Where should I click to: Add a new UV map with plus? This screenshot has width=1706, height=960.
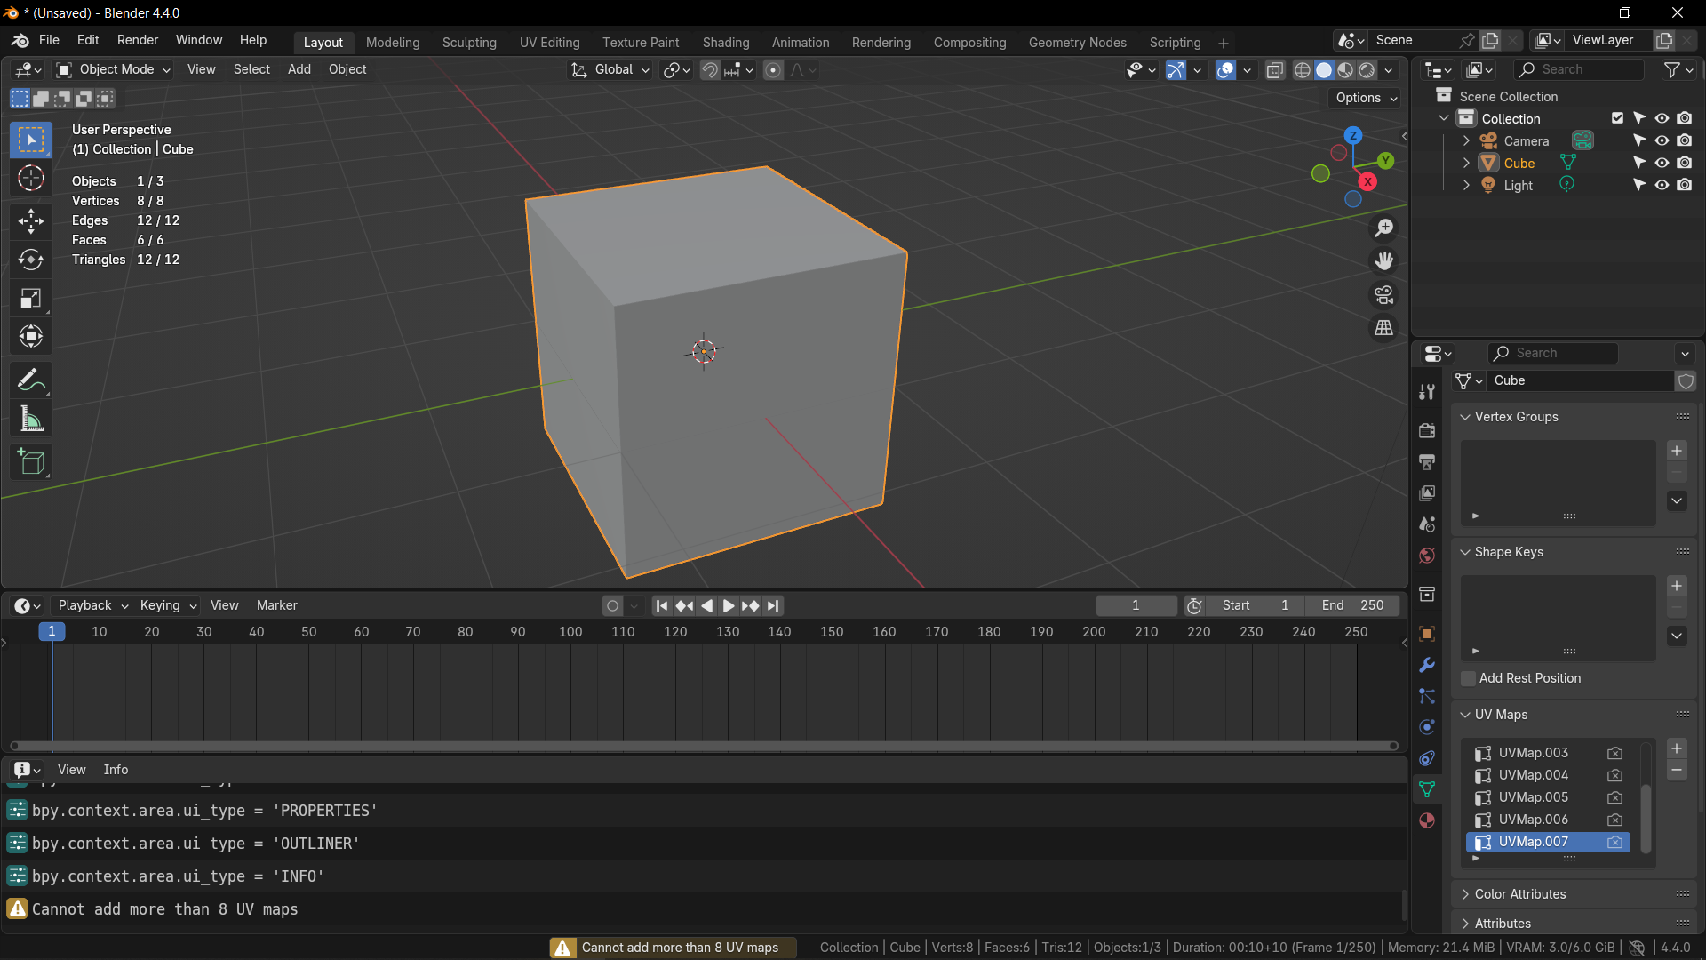click(x=1677, y=748)
